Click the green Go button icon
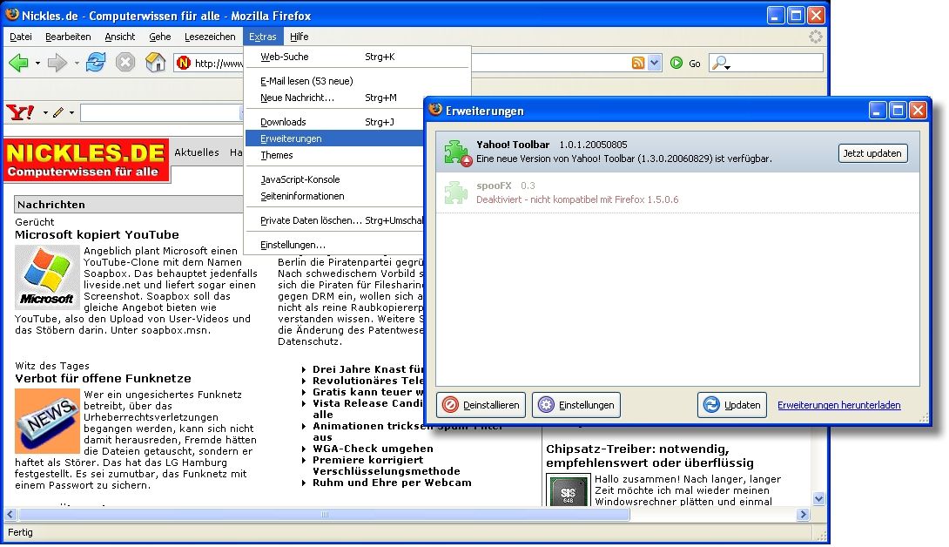 coord(676,63)
